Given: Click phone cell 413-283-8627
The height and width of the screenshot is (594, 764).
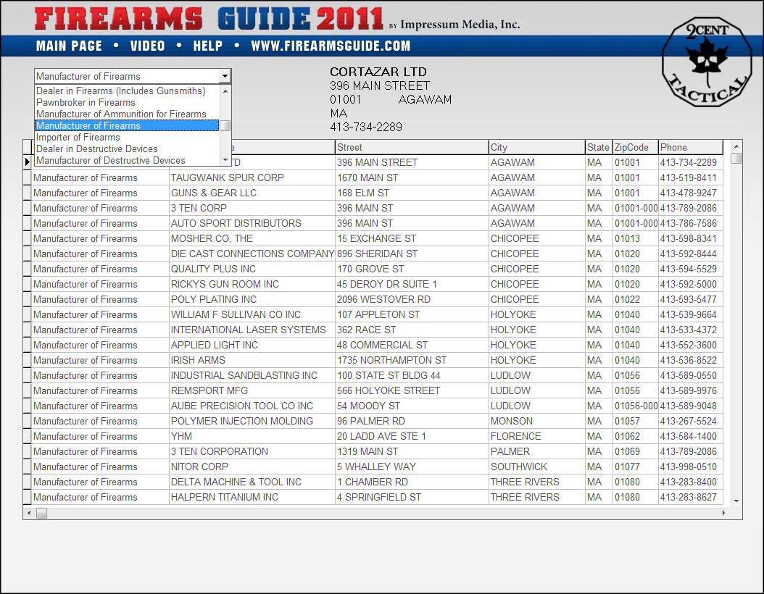Looking at the screenshot, I should [690, 497].
